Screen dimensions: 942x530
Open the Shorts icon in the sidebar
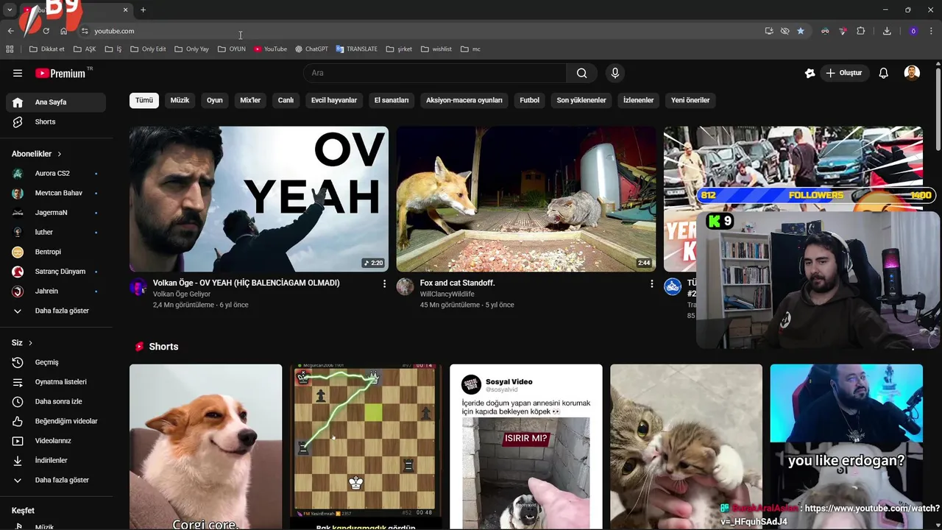18,121
